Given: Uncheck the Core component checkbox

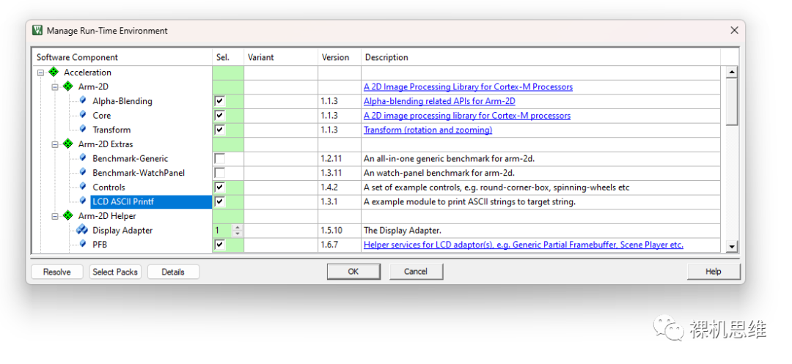Looking at the screenshot, I should (220, 116).
